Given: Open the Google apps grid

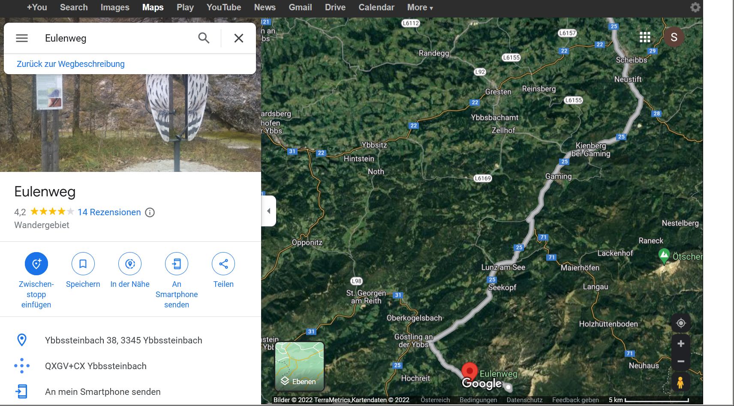Looking at the screenshot, I should (645, 37).
